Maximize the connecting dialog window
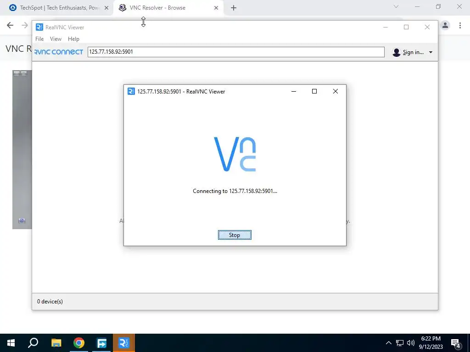The image size is (470, 352). (314, 91)
